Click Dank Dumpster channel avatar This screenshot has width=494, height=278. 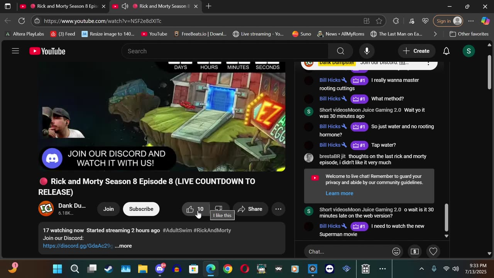(x=46, y=209)
